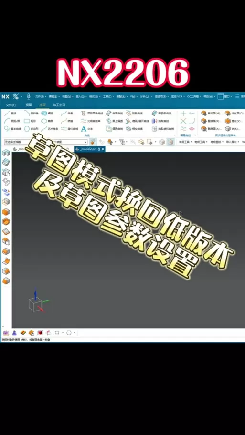Open the 帮助(H) menu
The height and width of the screenshot is (435, 245).
point(209,96)
